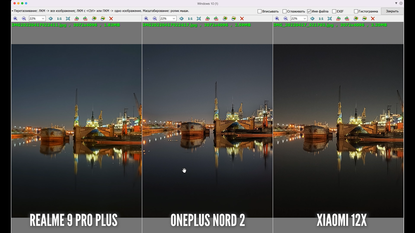Click the Xiaomi 12X harbor photo

(338, 131)
